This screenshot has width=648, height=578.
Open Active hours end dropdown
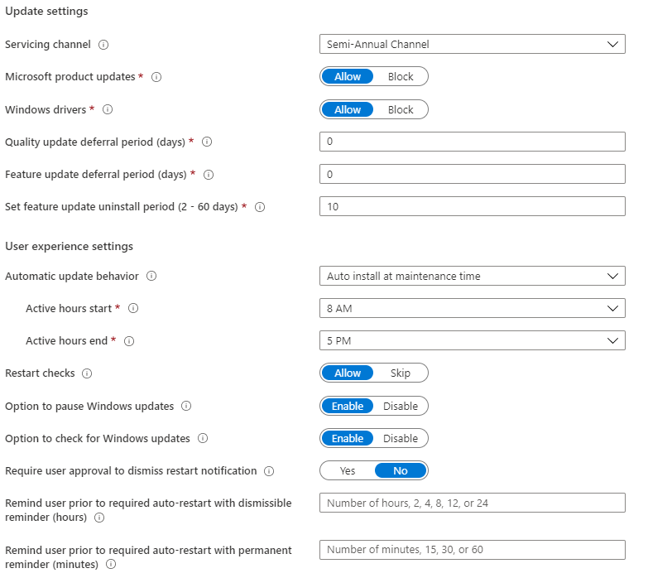click(x=472, y=340)
